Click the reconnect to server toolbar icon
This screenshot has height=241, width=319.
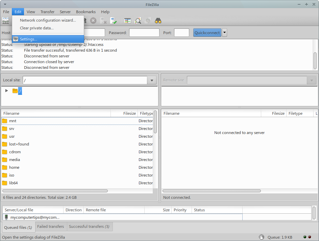tap(113, 21)
